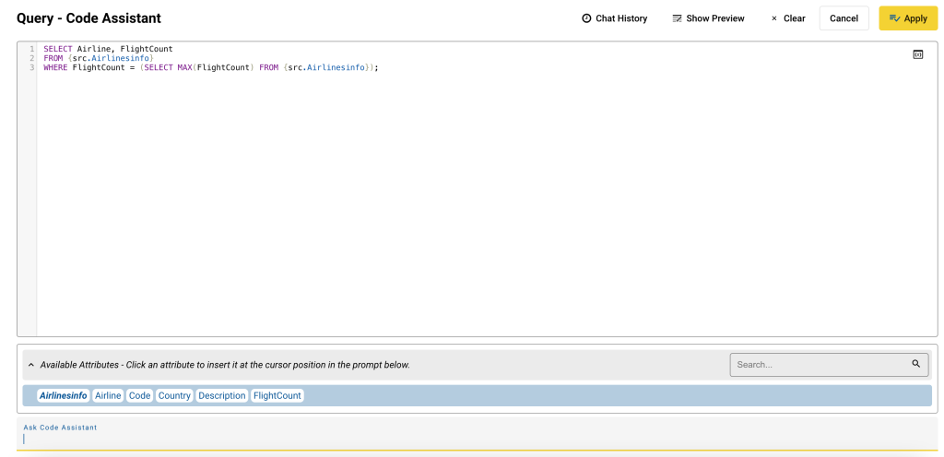The image size is (944, 457).
Task: Insert the FlightCount attribute chip
Action: click(277, 395)
